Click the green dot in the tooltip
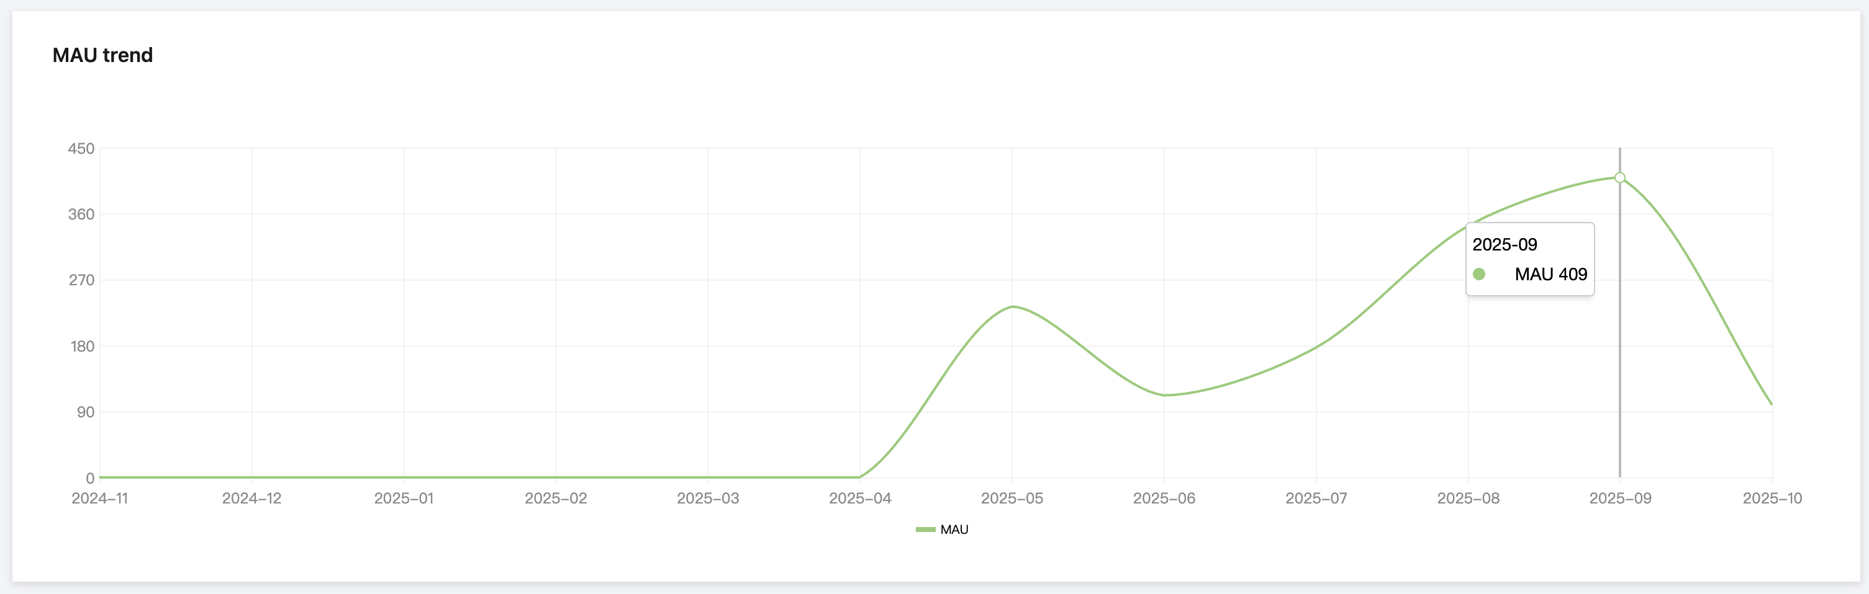The width and height of the screenshot is (1869, 594). tap(1478, 274)
